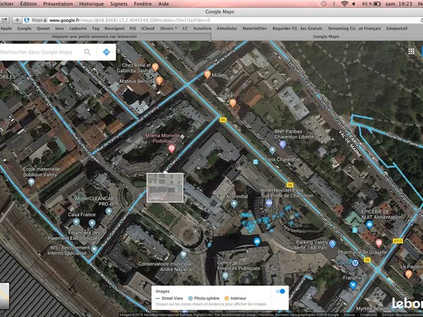Open the Apple bookmark
423x317 pixels.
click(6, 28)
